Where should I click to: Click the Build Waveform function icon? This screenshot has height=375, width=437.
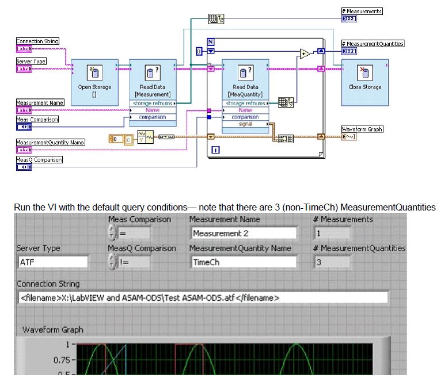(x=149, y=138)
